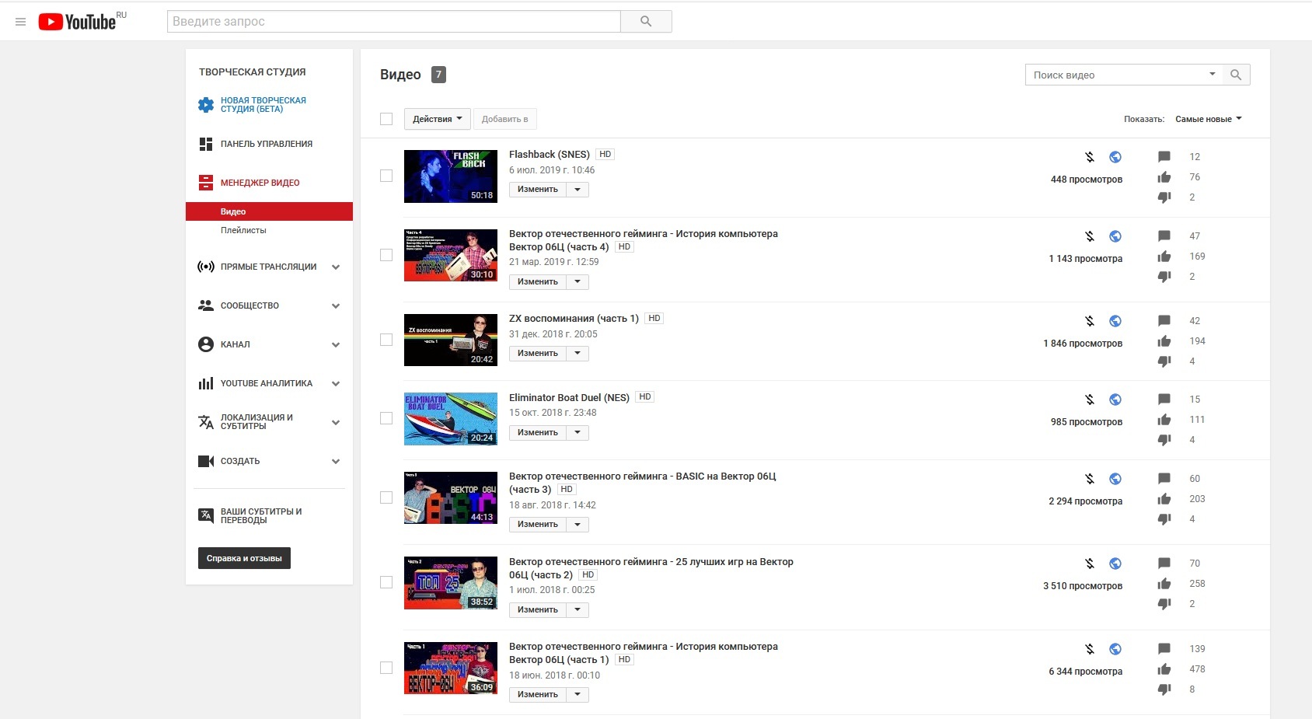Click thumbs-up icon for ZX воспоминания
Screen dimensions: 1312x719
(x=1164, y=341)
